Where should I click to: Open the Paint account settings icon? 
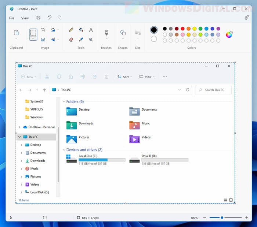coord(247,18)
